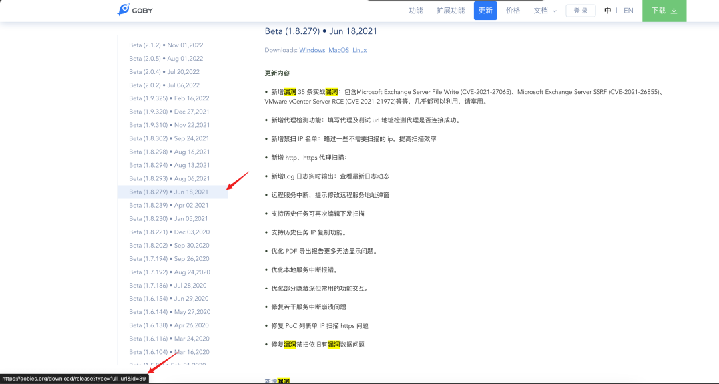The width and height of the screenshot is (719, 384).
Task: Select Beta (1.8.239) Apr 02,2021 release
Action: coord(168,205)
